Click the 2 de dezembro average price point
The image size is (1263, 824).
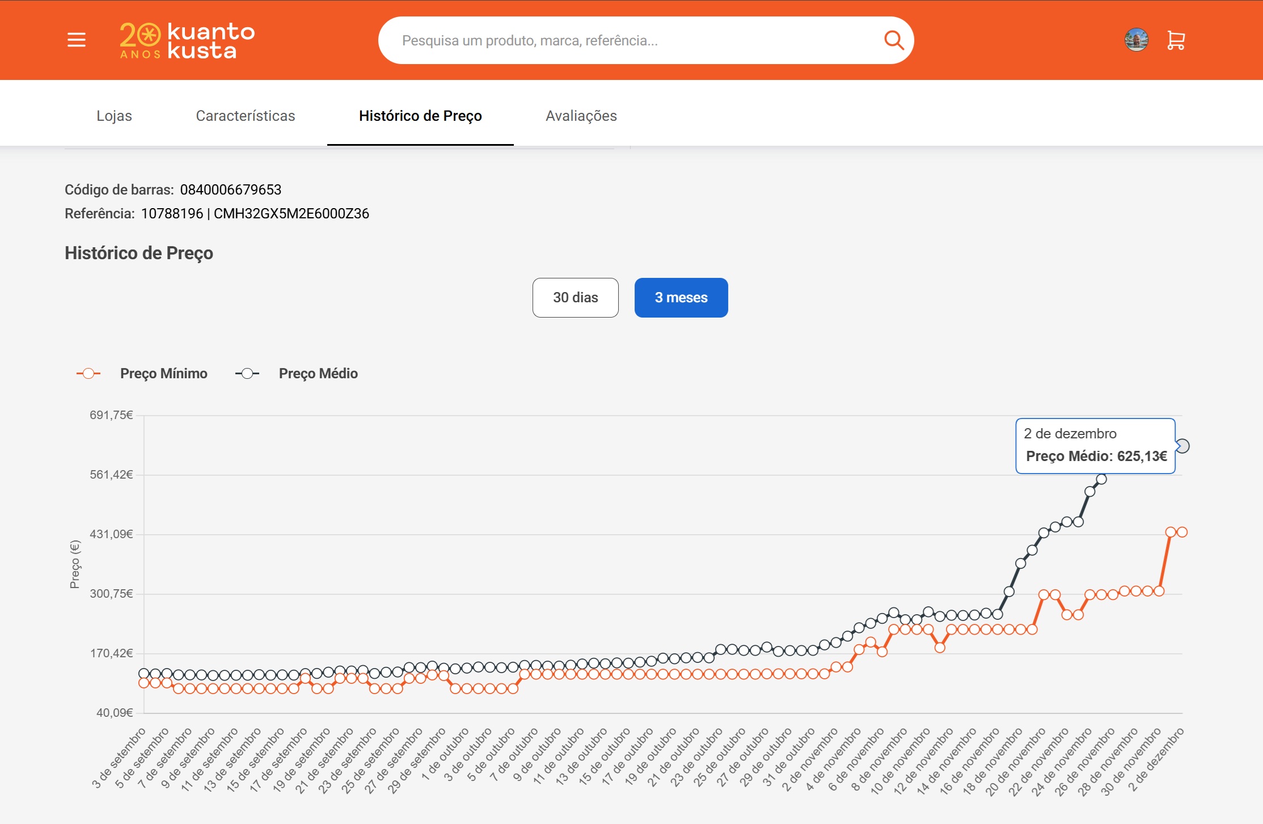1182,446
